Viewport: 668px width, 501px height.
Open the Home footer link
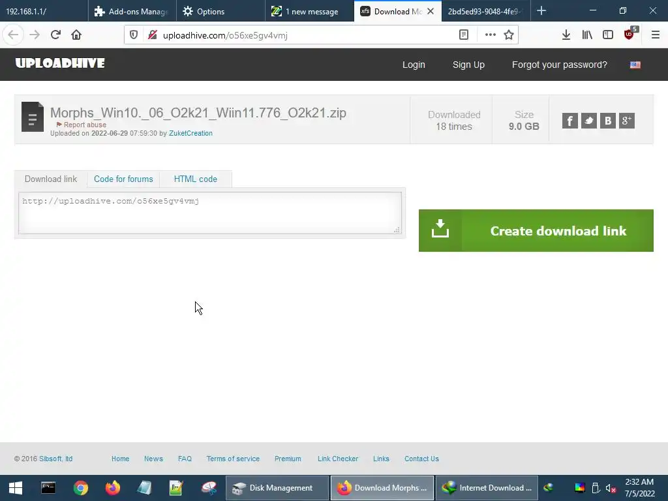pos(121,459)
